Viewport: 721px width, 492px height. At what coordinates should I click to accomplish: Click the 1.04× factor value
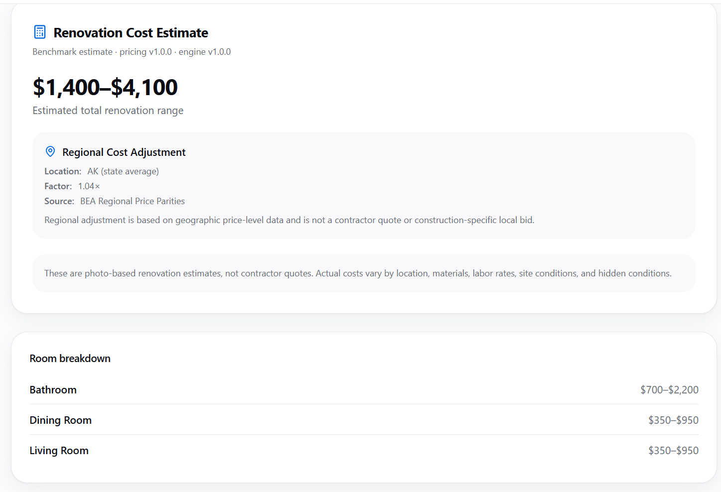[x=89, y=186]
